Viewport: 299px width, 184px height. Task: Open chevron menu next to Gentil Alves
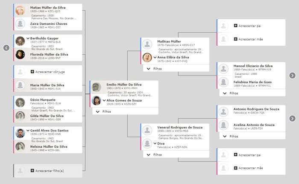coord(28,130)
